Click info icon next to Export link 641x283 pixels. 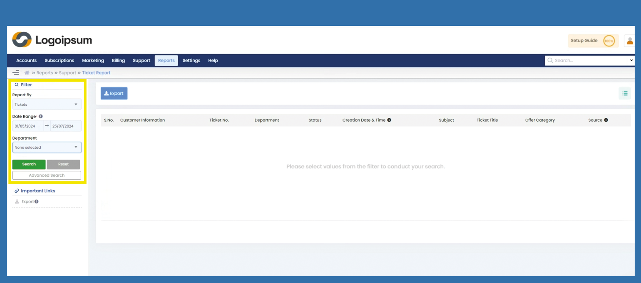pos(36,201)
